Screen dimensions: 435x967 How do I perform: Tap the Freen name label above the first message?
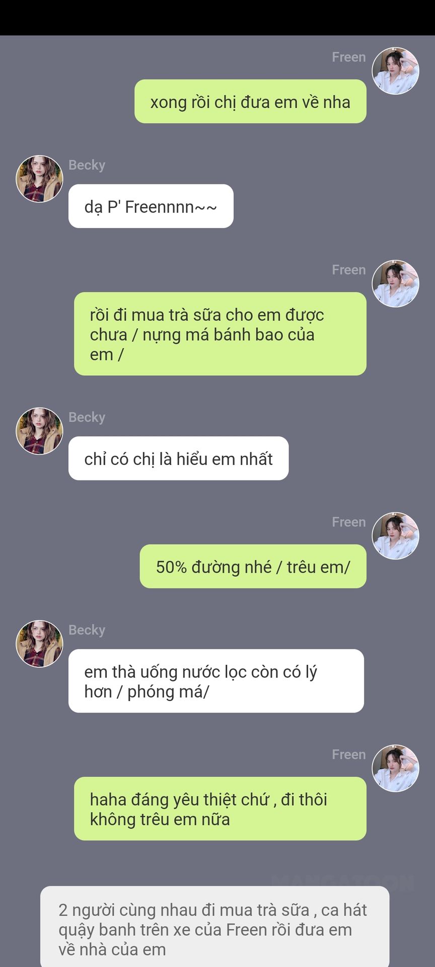348,57
